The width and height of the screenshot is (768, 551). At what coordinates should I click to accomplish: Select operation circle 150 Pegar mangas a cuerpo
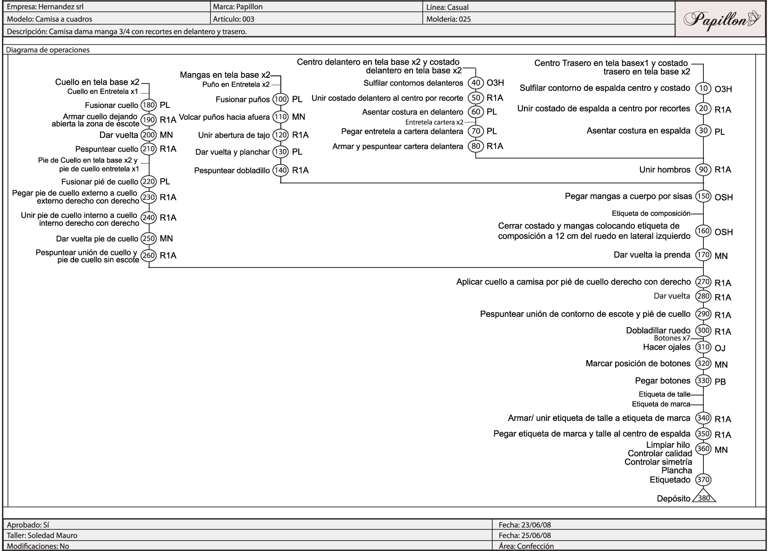(x=704, y=197)
